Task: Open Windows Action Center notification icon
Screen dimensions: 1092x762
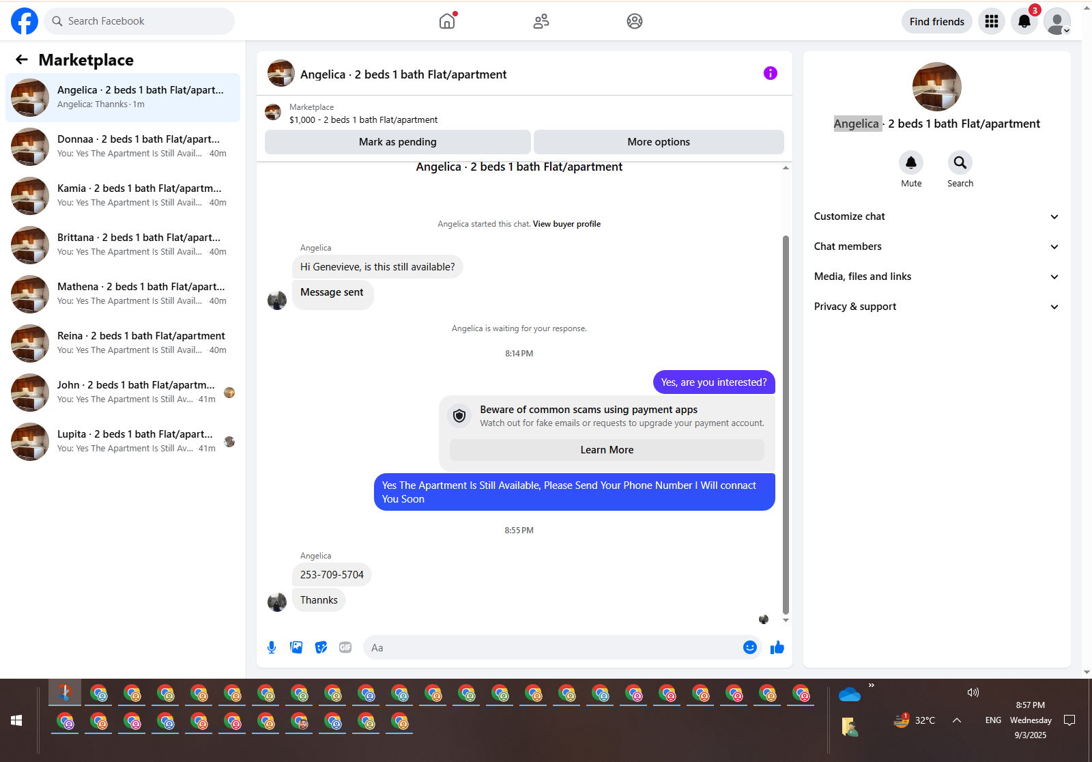Action: (x=1069, y=720)
